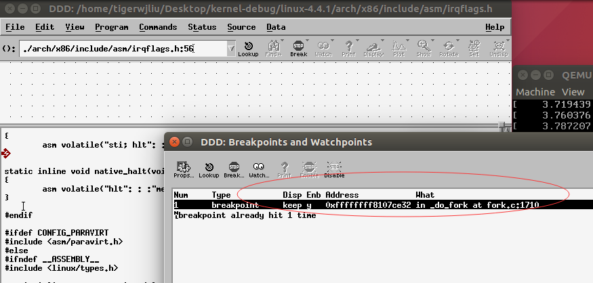Image resolution: width=593 pixels, height=283 pixels.
Task: Open the Program menu
Action: tap(112, 27)
